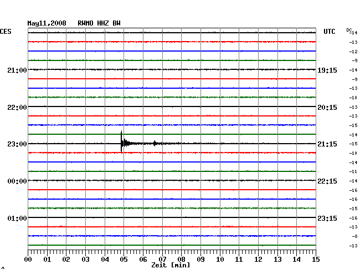Click the DC offset value -12
This screenshot has width=360, height=274.
coord(353,52)
